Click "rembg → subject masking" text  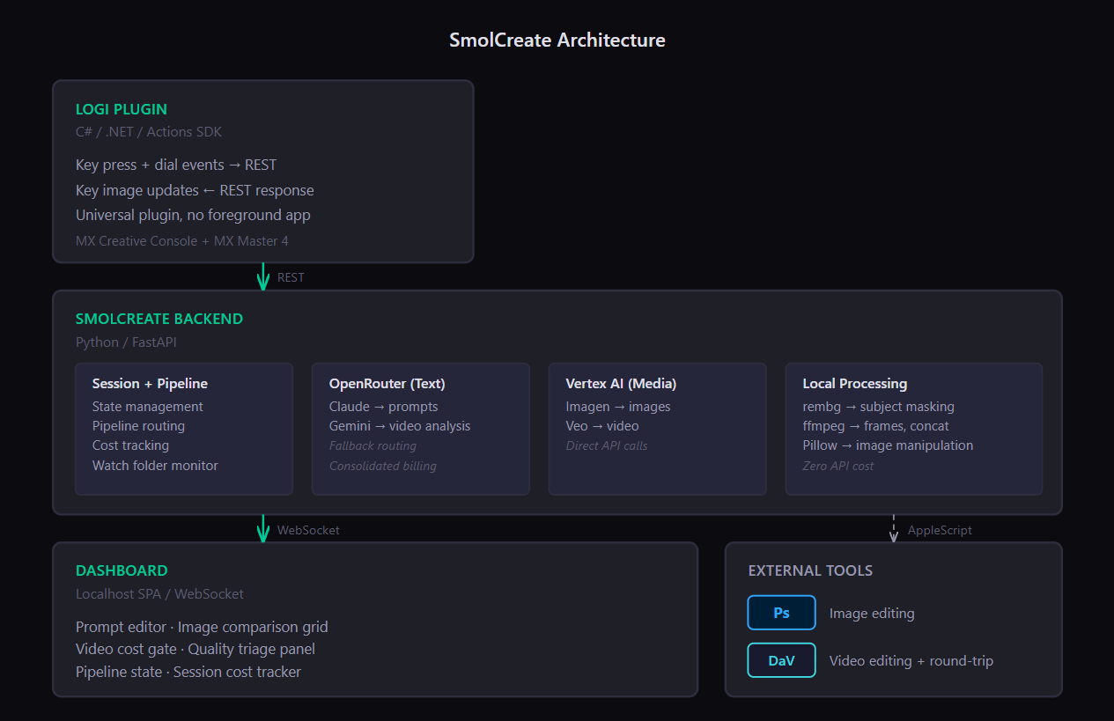pyautogui.click(x=879, y=407)
